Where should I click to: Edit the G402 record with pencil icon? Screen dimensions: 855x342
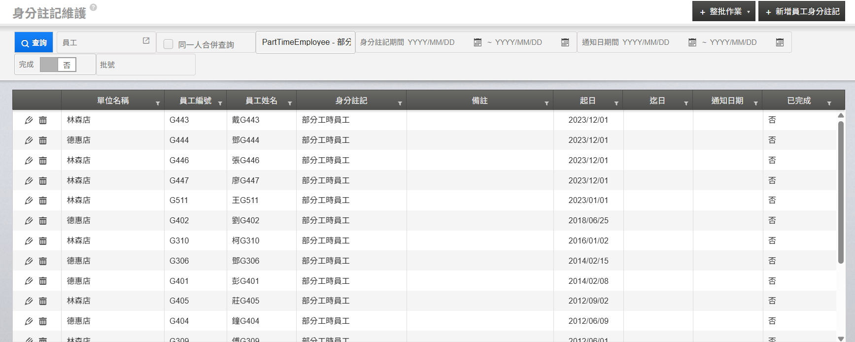(x=29, y=221)
